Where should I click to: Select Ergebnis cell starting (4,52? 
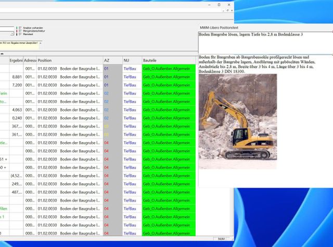[16, 176]
